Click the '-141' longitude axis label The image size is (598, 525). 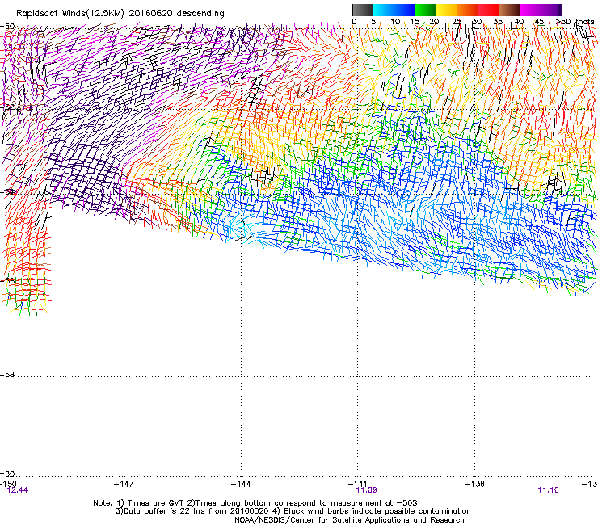tap(358, 484)
